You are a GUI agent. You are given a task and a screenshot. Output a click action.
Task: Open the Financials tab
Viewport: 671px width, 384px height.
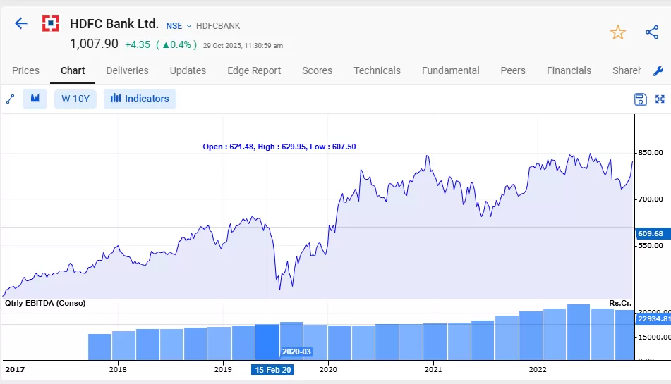pyautogui.click(x=569, y=70)
